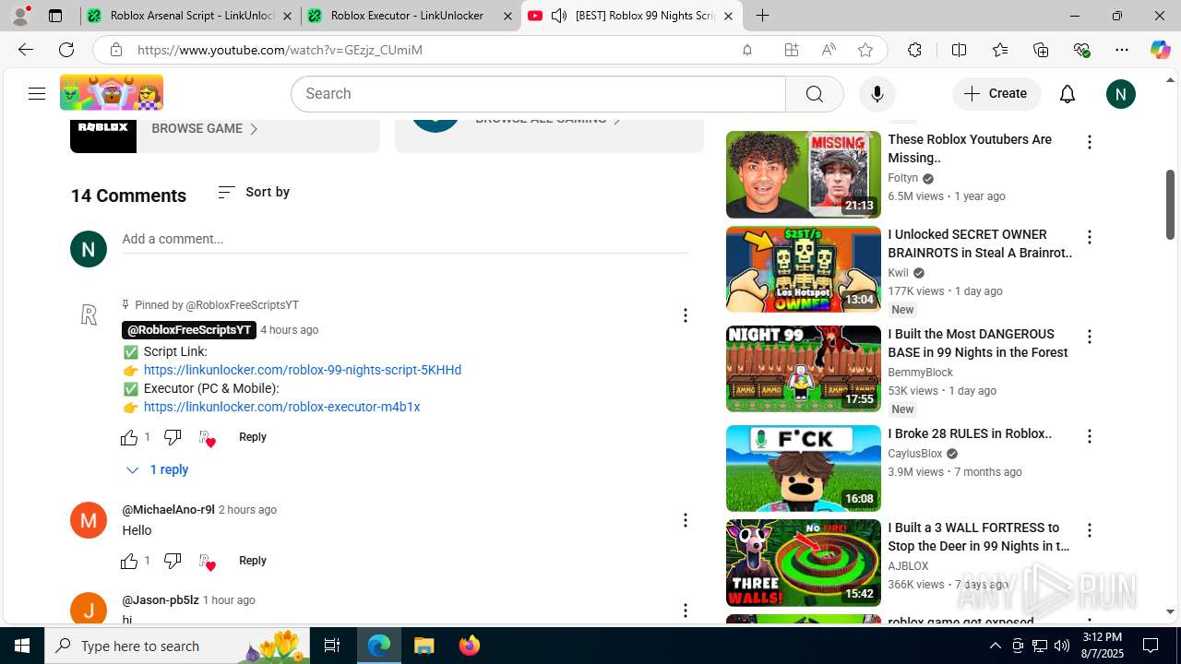The image size is (1181, 664).
Task: Open action menu on MichaelAno-r9l comment
Action: click(685, 520)
